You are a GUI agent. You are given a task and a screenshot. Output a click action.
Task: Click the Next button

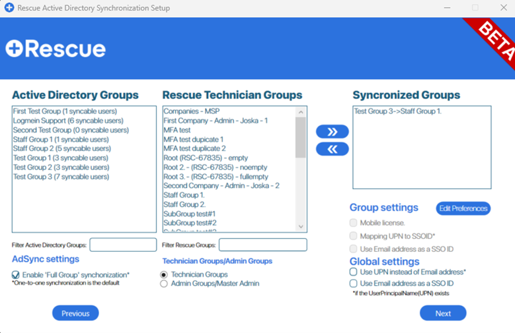click(443, 313)
